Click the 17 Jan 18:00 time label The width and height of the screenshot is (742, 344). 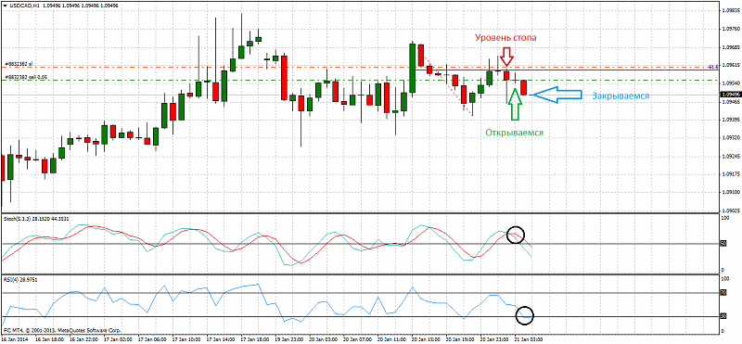coord(254,338)
